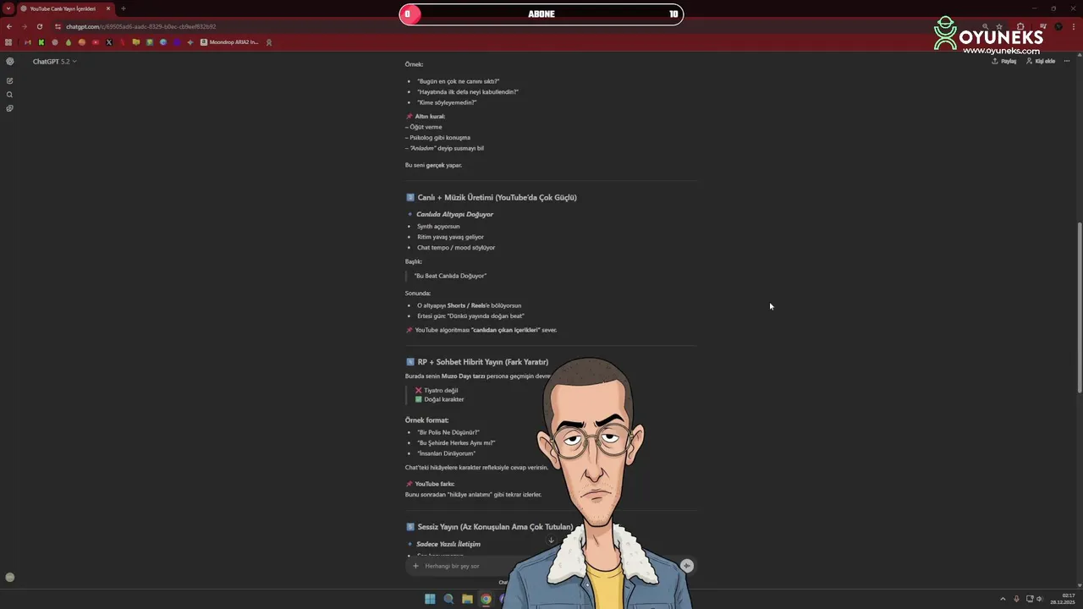The width and height of the screenshot is (1083, 609).
Task: Open the conversation more options (three dots)
Action: coord(1067,61)
